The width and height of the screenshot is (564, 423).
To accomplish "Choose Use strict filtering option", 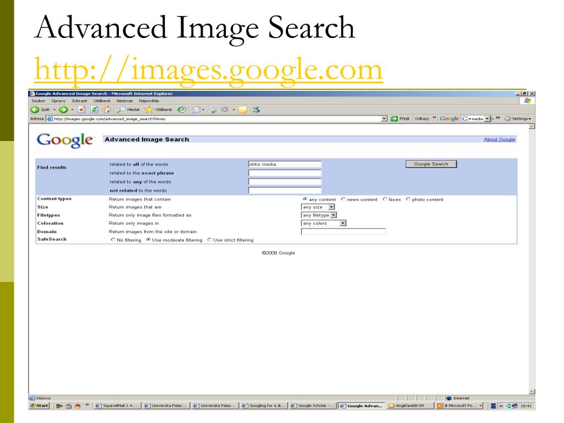I will (x=209, y=240).
